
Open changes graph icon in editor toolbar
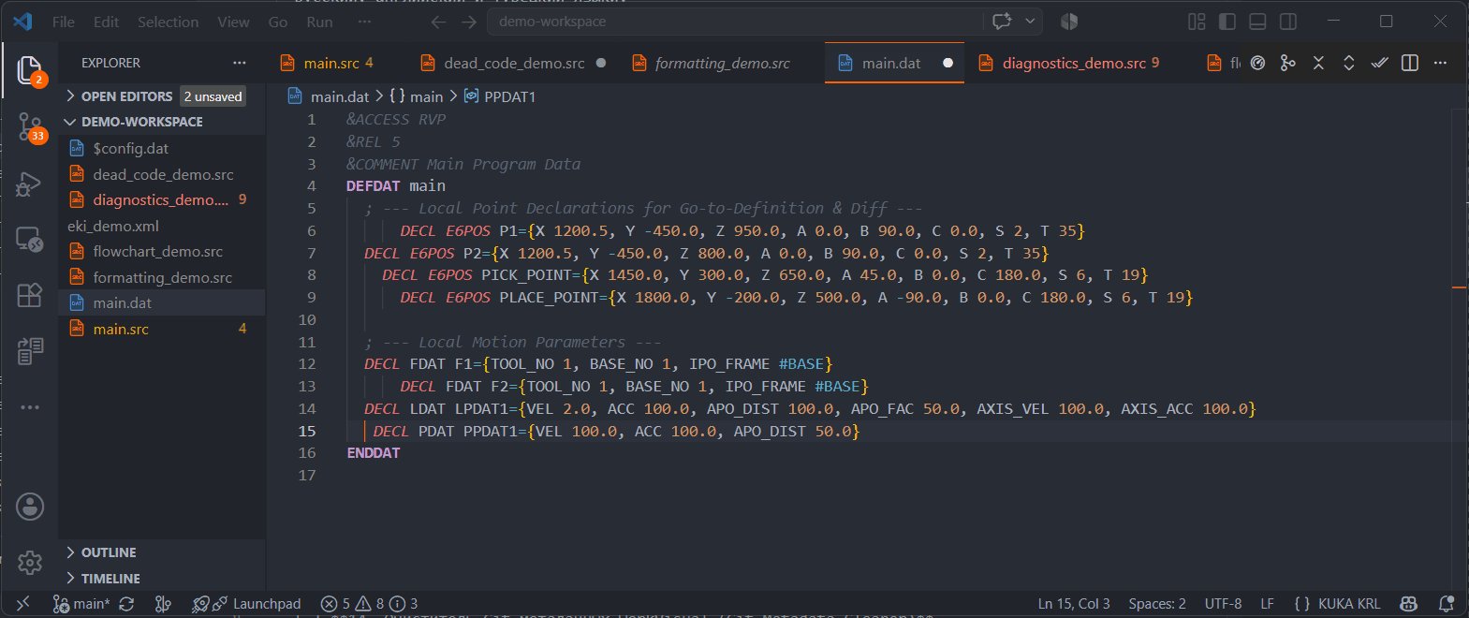(1288, 63)
